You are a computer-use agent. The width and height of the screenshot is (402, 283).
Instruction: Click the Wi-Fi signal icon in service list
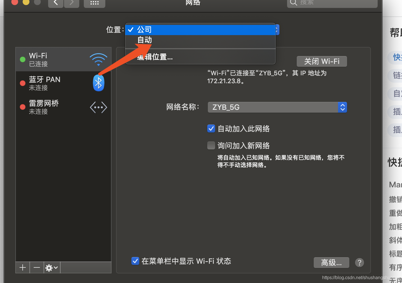pyautogui.click(x=99, y=59)
